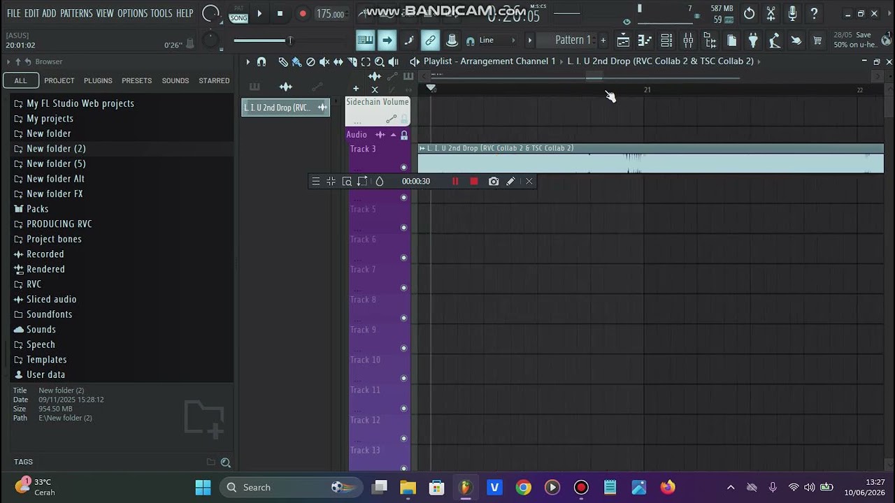
Task: Open the playlist view button
Action: point(623,41)
